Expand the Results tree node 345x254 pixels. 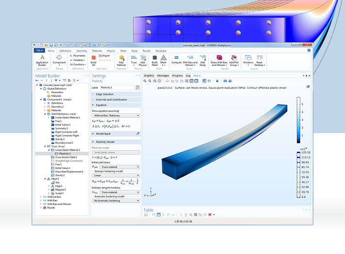click(41, 207)
